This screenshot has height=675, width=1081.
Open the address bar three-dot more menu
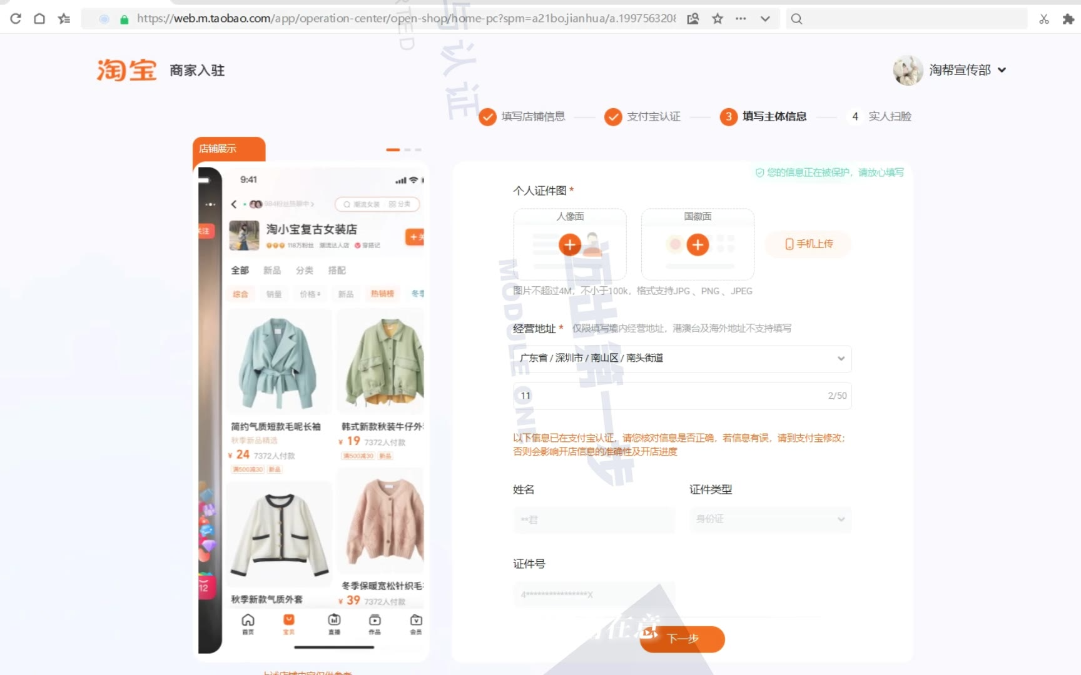tap(741, 19)
